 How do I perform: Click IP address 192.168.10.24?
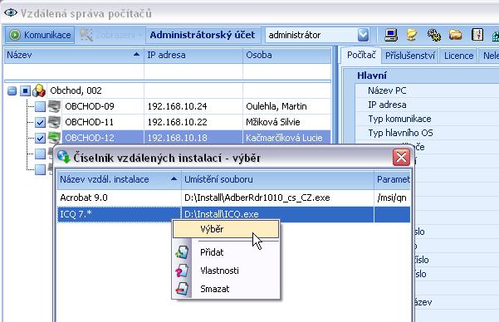177,106
